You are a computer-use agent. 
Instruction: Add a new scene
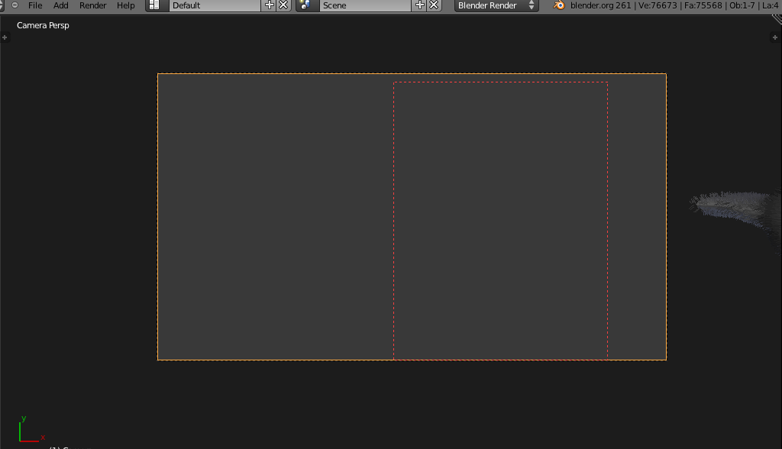coord(420,5)
